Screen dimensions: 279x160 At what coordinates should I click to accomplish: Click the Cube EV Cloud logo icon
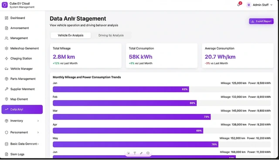coord(5,5)
